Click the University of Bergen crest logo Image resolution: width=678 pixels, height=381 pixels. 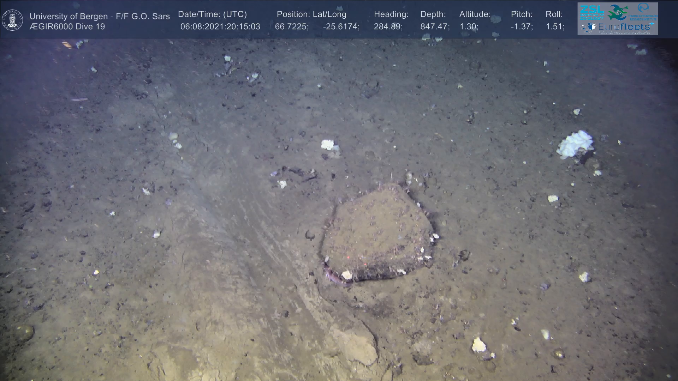pos(12,20)
